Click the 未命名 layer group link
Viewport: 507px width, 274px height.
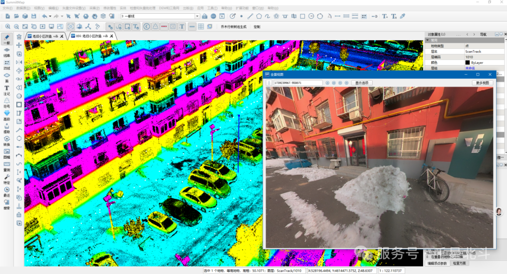470,68
